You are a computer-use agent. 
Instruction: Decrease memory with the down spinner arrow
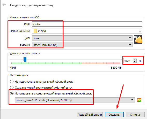(x=135, y=62)
